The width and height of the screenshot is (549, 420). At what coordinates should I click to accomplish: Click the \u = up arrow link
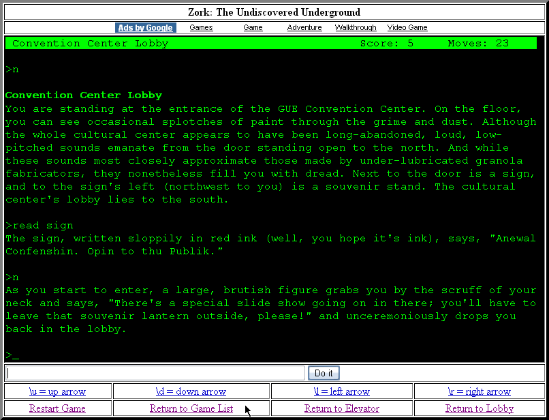tap(57, 391)
